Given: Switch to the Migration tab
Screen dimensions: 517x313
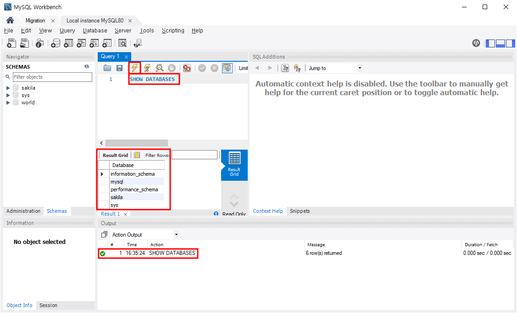Looking at the screenshot, I should [x=35, y=21].
